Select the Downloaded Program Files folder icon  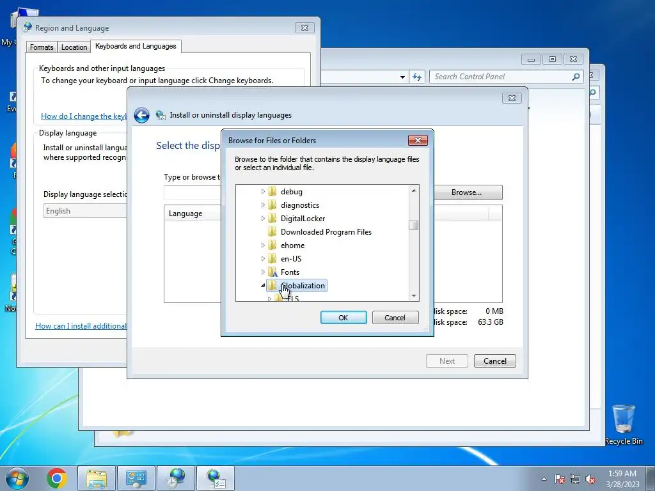pyautogui.click(x=272, y=231)
